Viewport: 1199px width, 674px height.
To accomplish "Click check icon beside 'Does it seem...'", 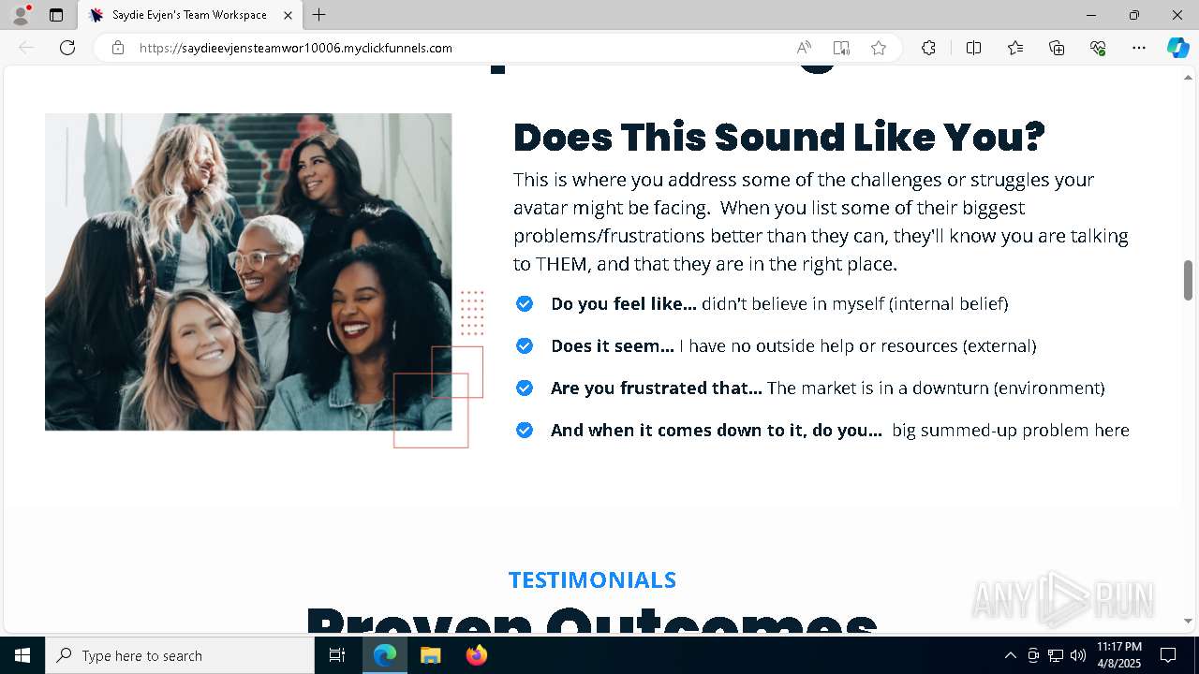I will click(525, 345).
